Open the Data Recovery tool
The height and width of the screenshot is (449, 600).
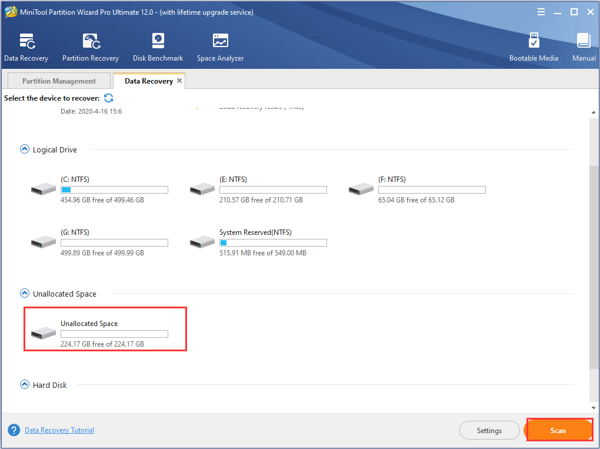(x=26, y=48)
